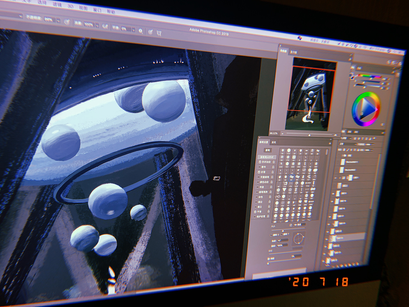Close the brush settings panel
Image resolution: width=409 pixels, height=307 pixels.
(259, 138)
